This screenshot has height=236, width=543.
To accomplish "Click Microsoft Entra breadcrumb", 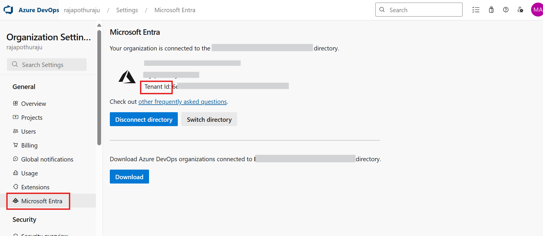I will [x=175, y=10].
